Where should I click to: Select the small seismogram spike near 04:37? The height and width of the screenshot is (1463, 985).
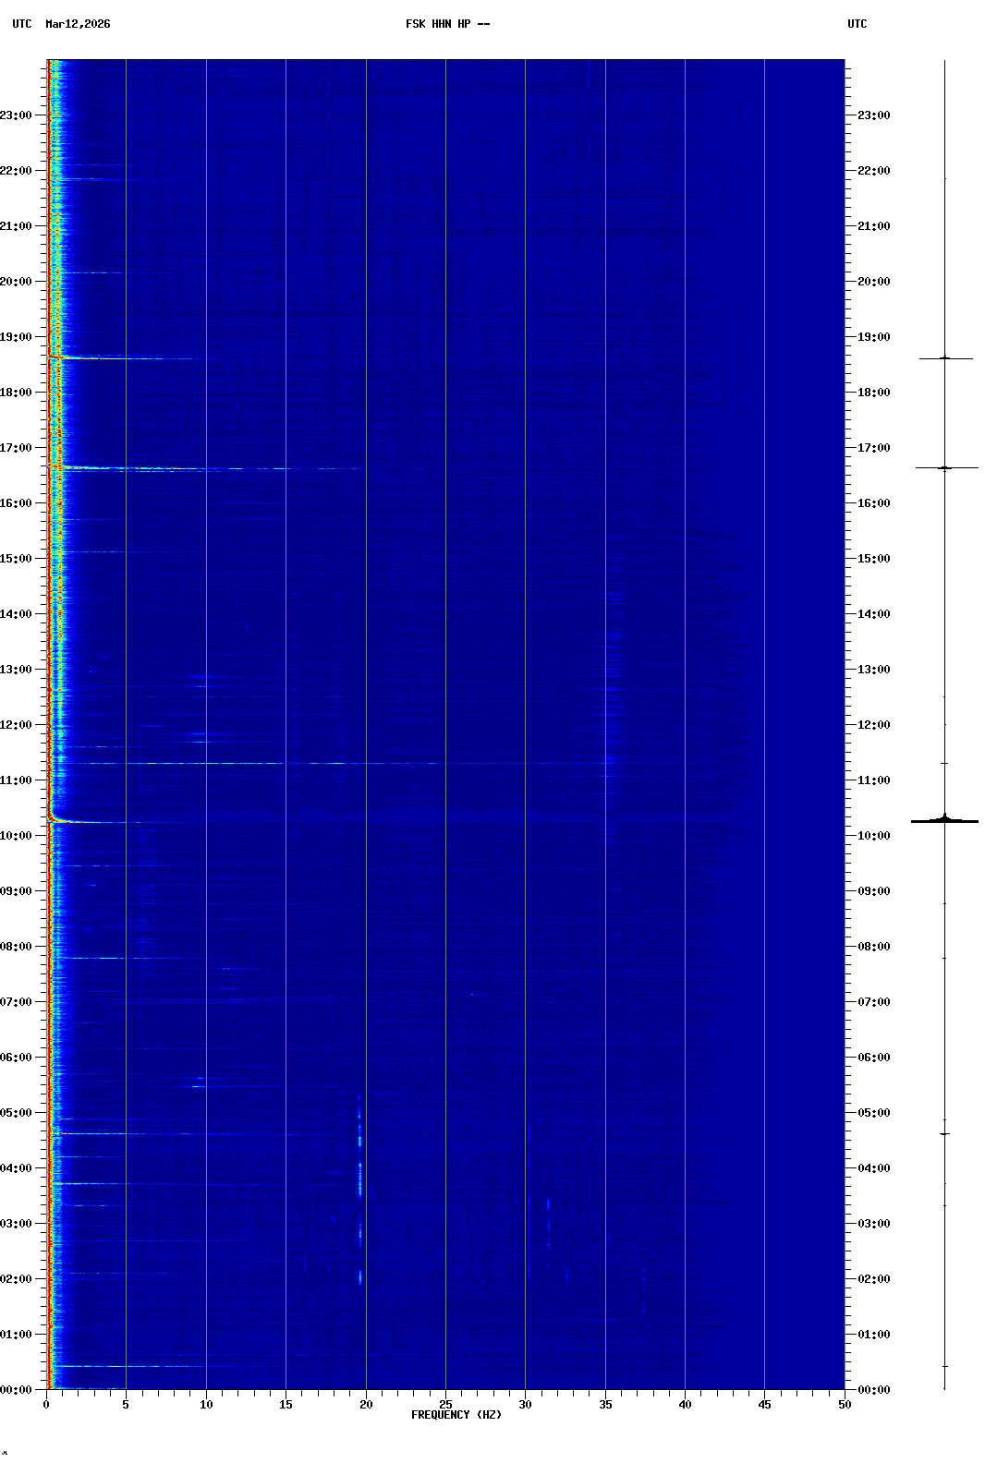pos(944,1133)
